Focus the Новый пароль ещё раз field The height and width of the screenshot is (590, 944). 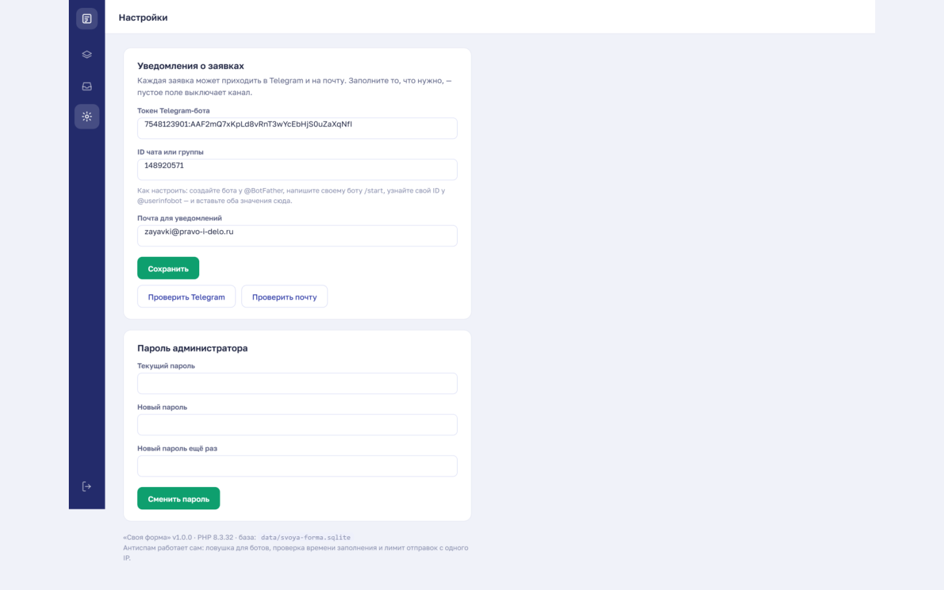297,466
